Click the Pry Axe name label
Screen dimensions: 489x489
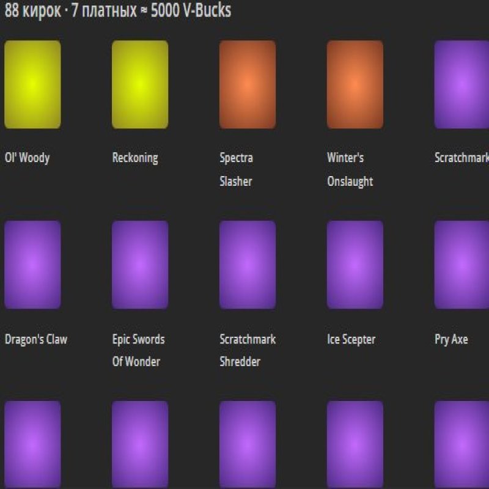[449, 339]
